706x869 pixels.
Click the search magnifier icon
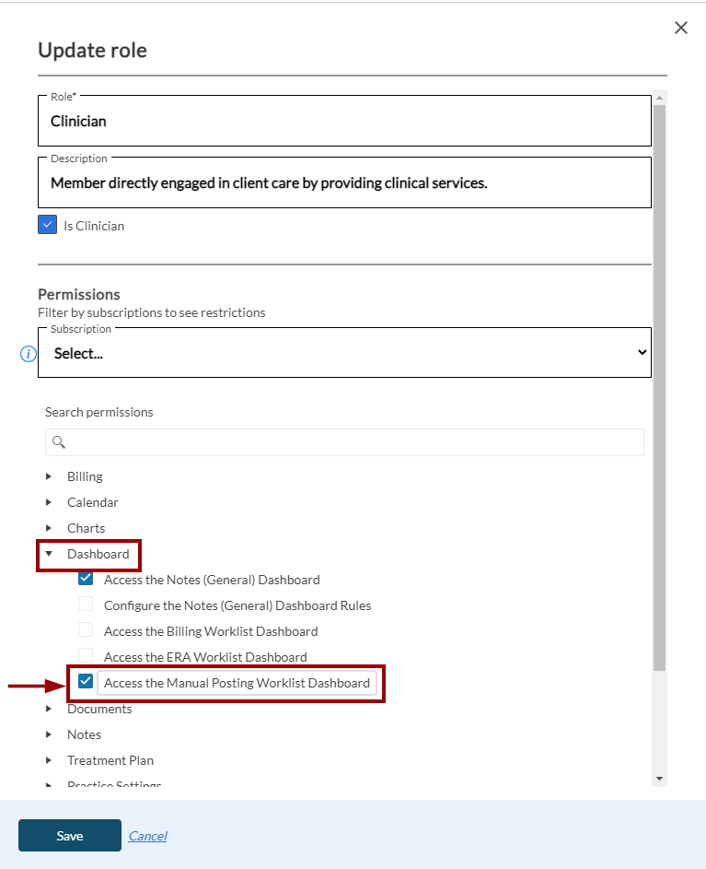(59, 442)
